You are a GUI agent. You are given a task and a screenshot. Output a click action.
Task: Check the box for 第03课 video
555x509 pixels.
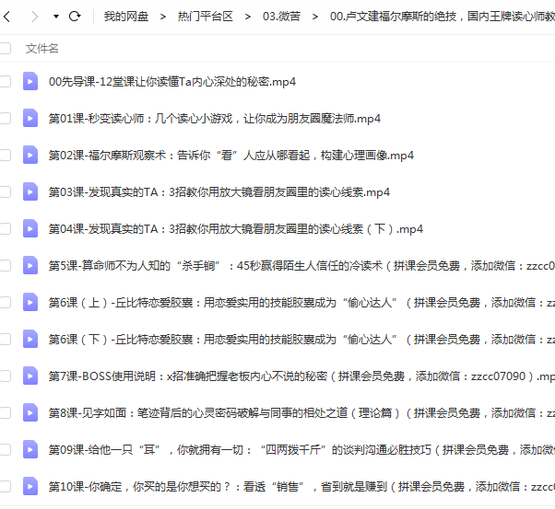tap(5, 192)
